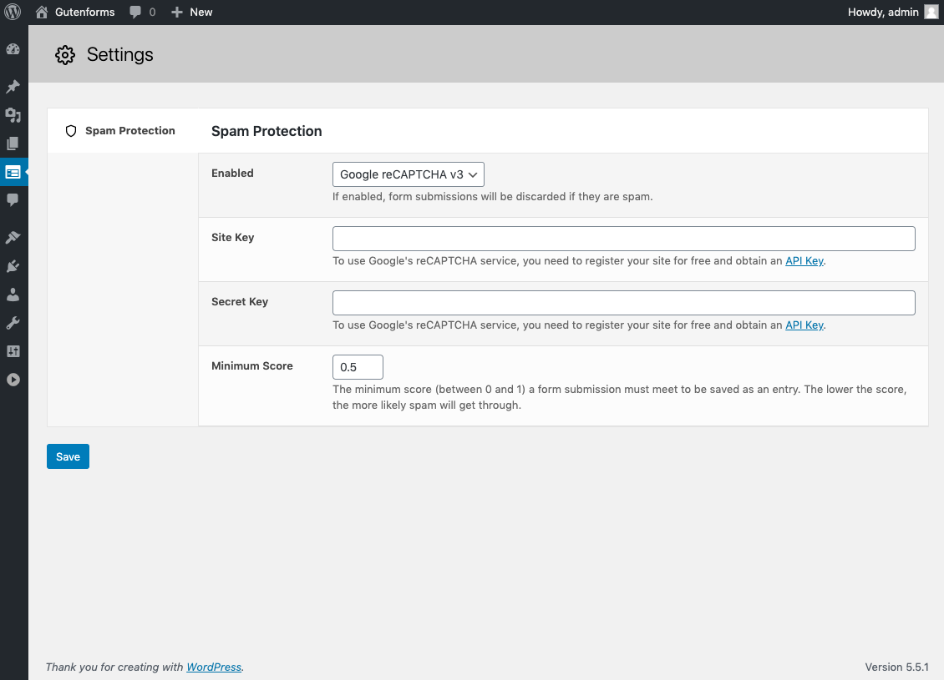Open Comments from the sidebar

coord(13,200)
